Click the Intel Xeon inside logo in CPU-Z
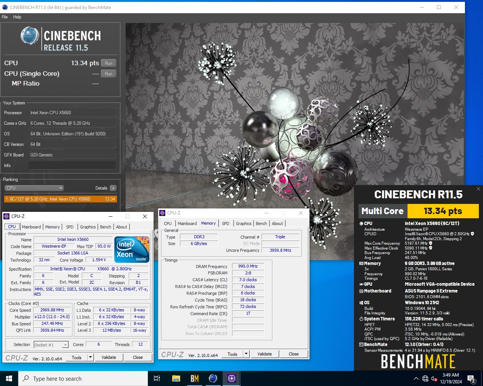 coord(132,250)
